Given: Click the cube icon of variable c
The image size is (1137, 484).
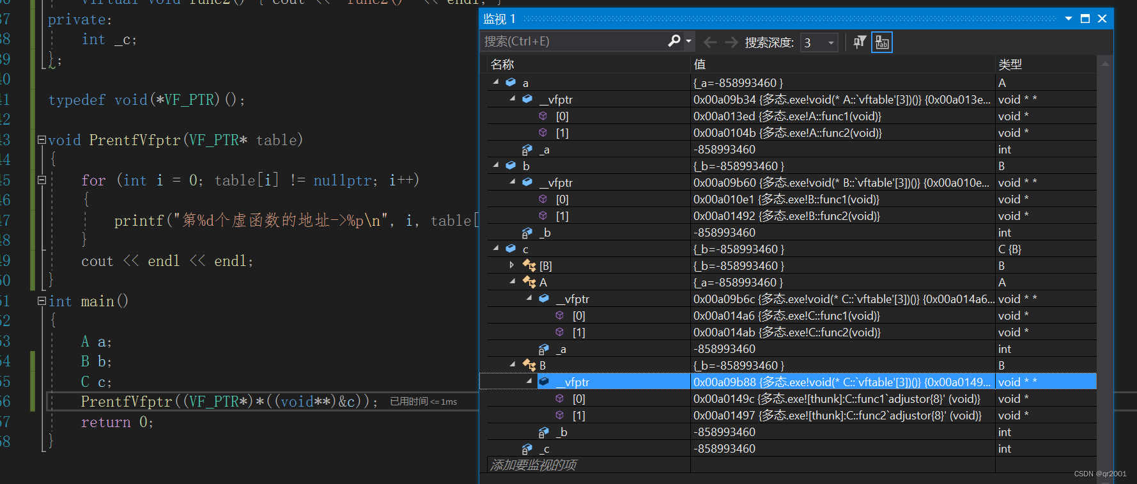Looking at the screenshot, I should click(511, 249).
